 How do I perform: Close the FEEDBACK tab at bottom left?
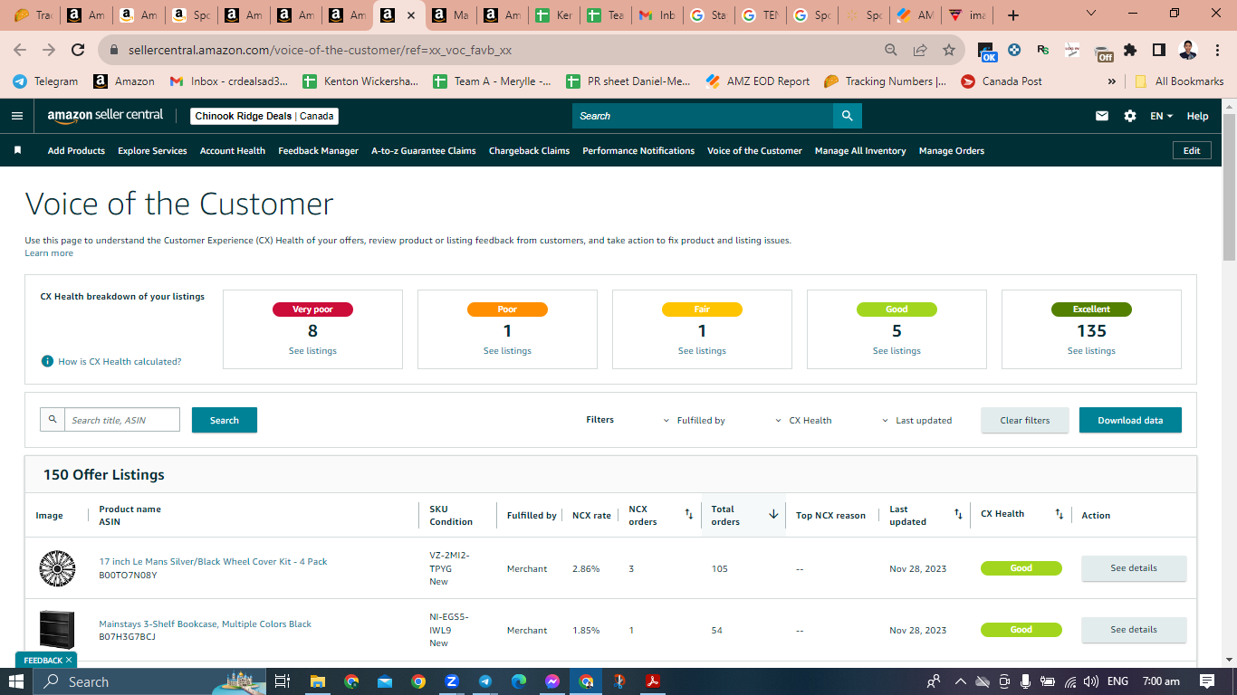tap(68, 661)
